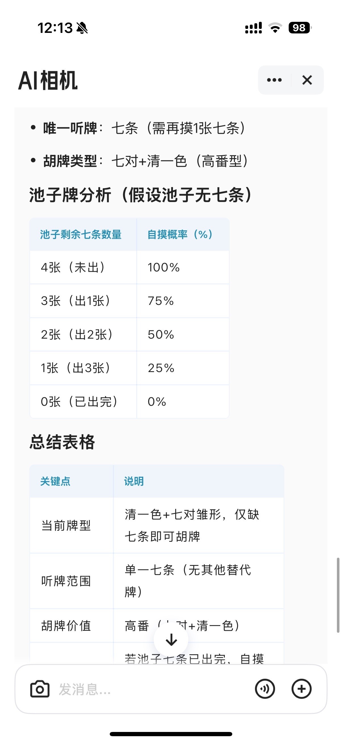The image size is (342, 743).
Task: Select the 75% probability cell
Action: pyautogui.click(x=183, y=301)
